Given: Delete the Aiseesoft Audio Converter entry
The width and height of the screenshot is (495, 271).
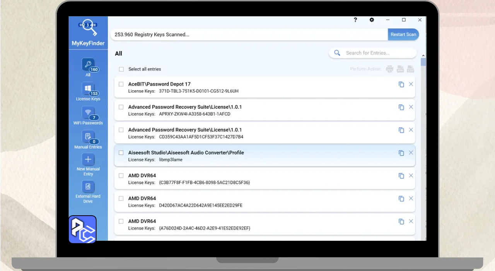Looking at the screenshot, I should click(411, 153).
